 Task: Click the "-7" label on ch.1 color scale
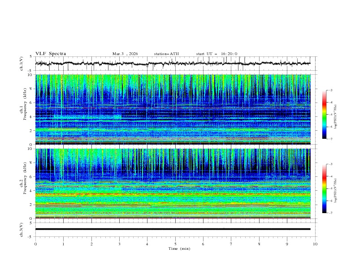coord(331,139)
